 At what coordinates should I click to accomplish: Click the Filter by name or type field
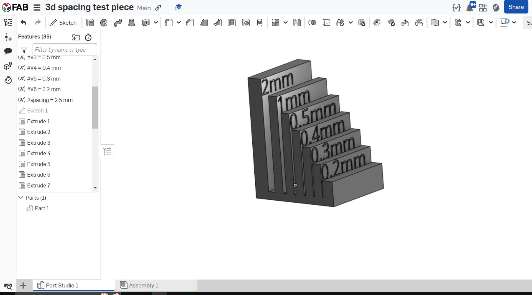coord(65,50)
